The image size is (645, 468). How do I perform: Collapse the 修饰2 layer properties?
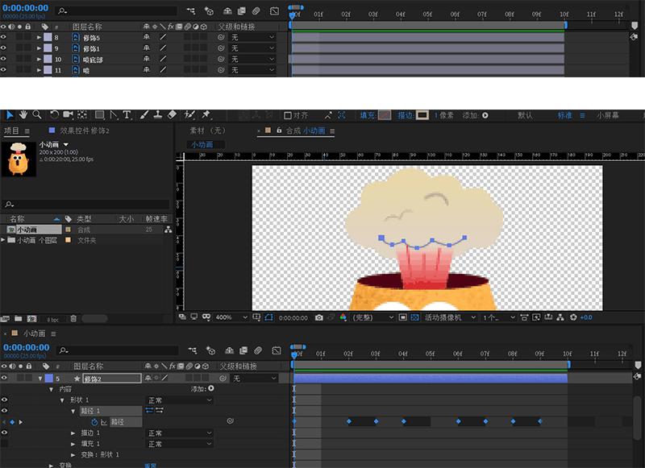tap(40, 379)
